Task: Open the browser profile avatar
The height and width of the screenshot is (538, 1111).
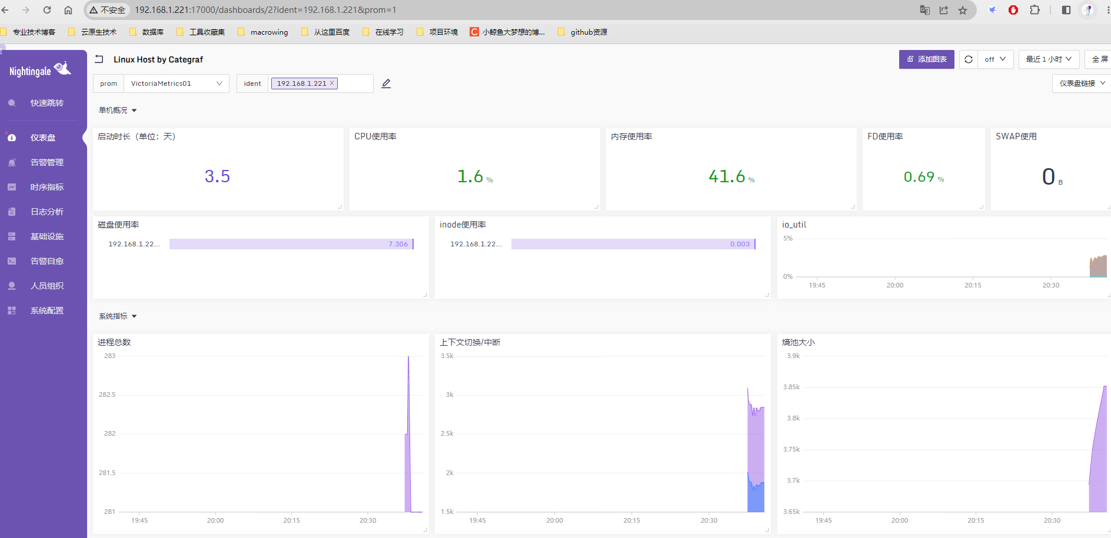Action: coord(1088,10)
